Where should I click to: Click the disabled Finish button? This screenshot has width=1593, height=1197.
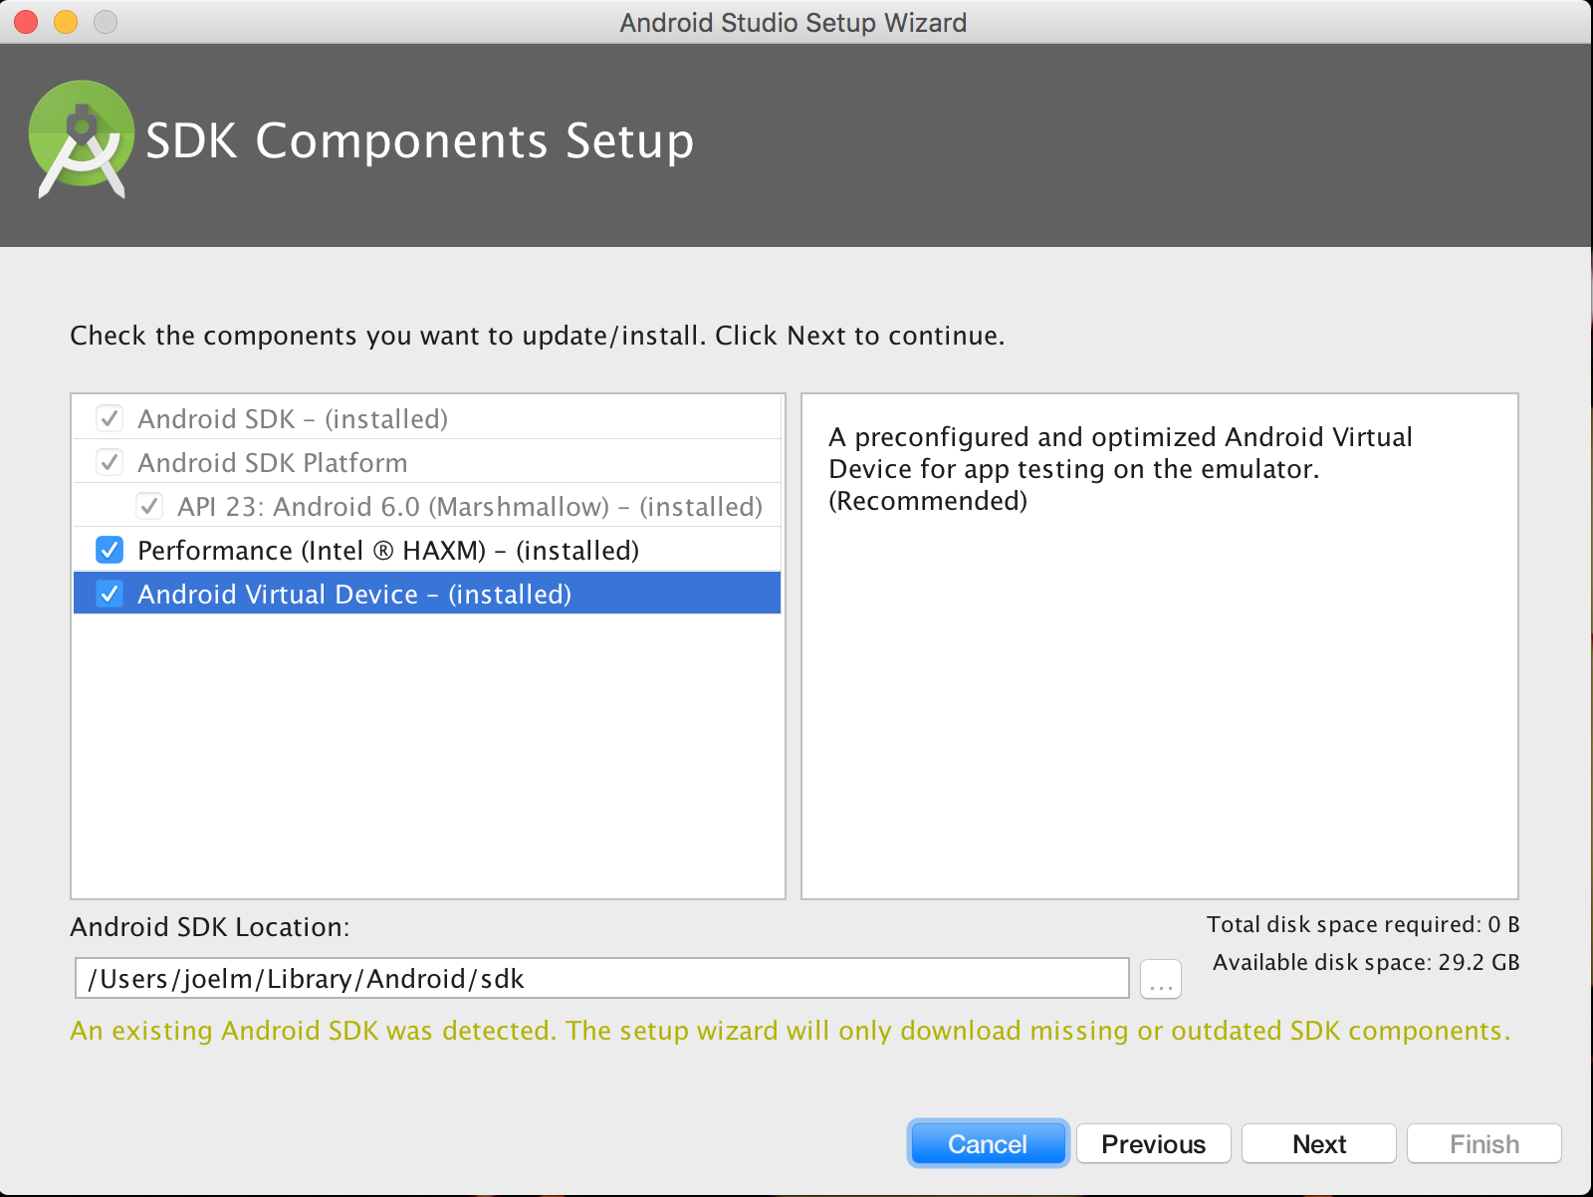[x=1483, y=1143]
